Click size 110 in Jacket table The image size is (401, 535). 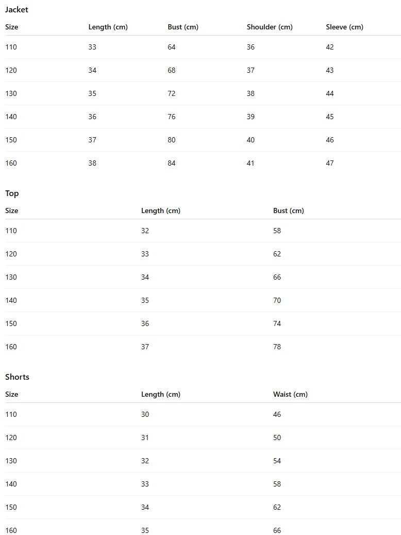[11, 47]
